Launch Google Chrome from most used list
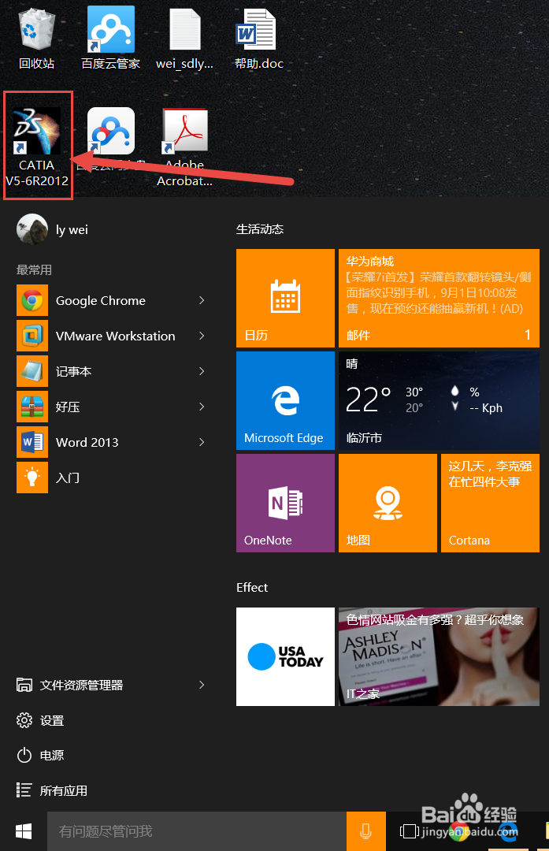The image size is (549, 851). pos(112,301)
